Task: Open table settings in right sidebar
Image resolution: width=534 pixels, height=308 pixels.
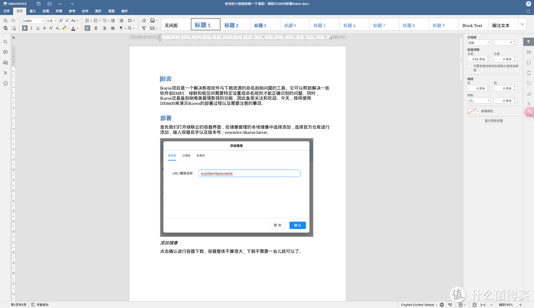Action: (529, 52)
